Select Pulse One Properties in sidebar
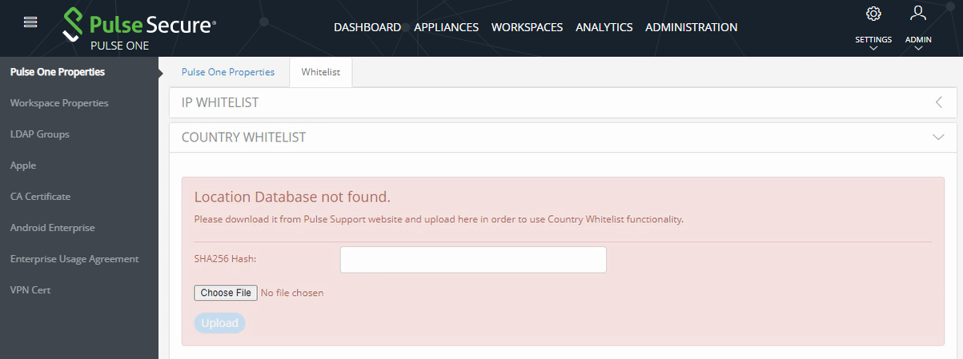Viewport: 963px width, 359px height. pos(58,72)
